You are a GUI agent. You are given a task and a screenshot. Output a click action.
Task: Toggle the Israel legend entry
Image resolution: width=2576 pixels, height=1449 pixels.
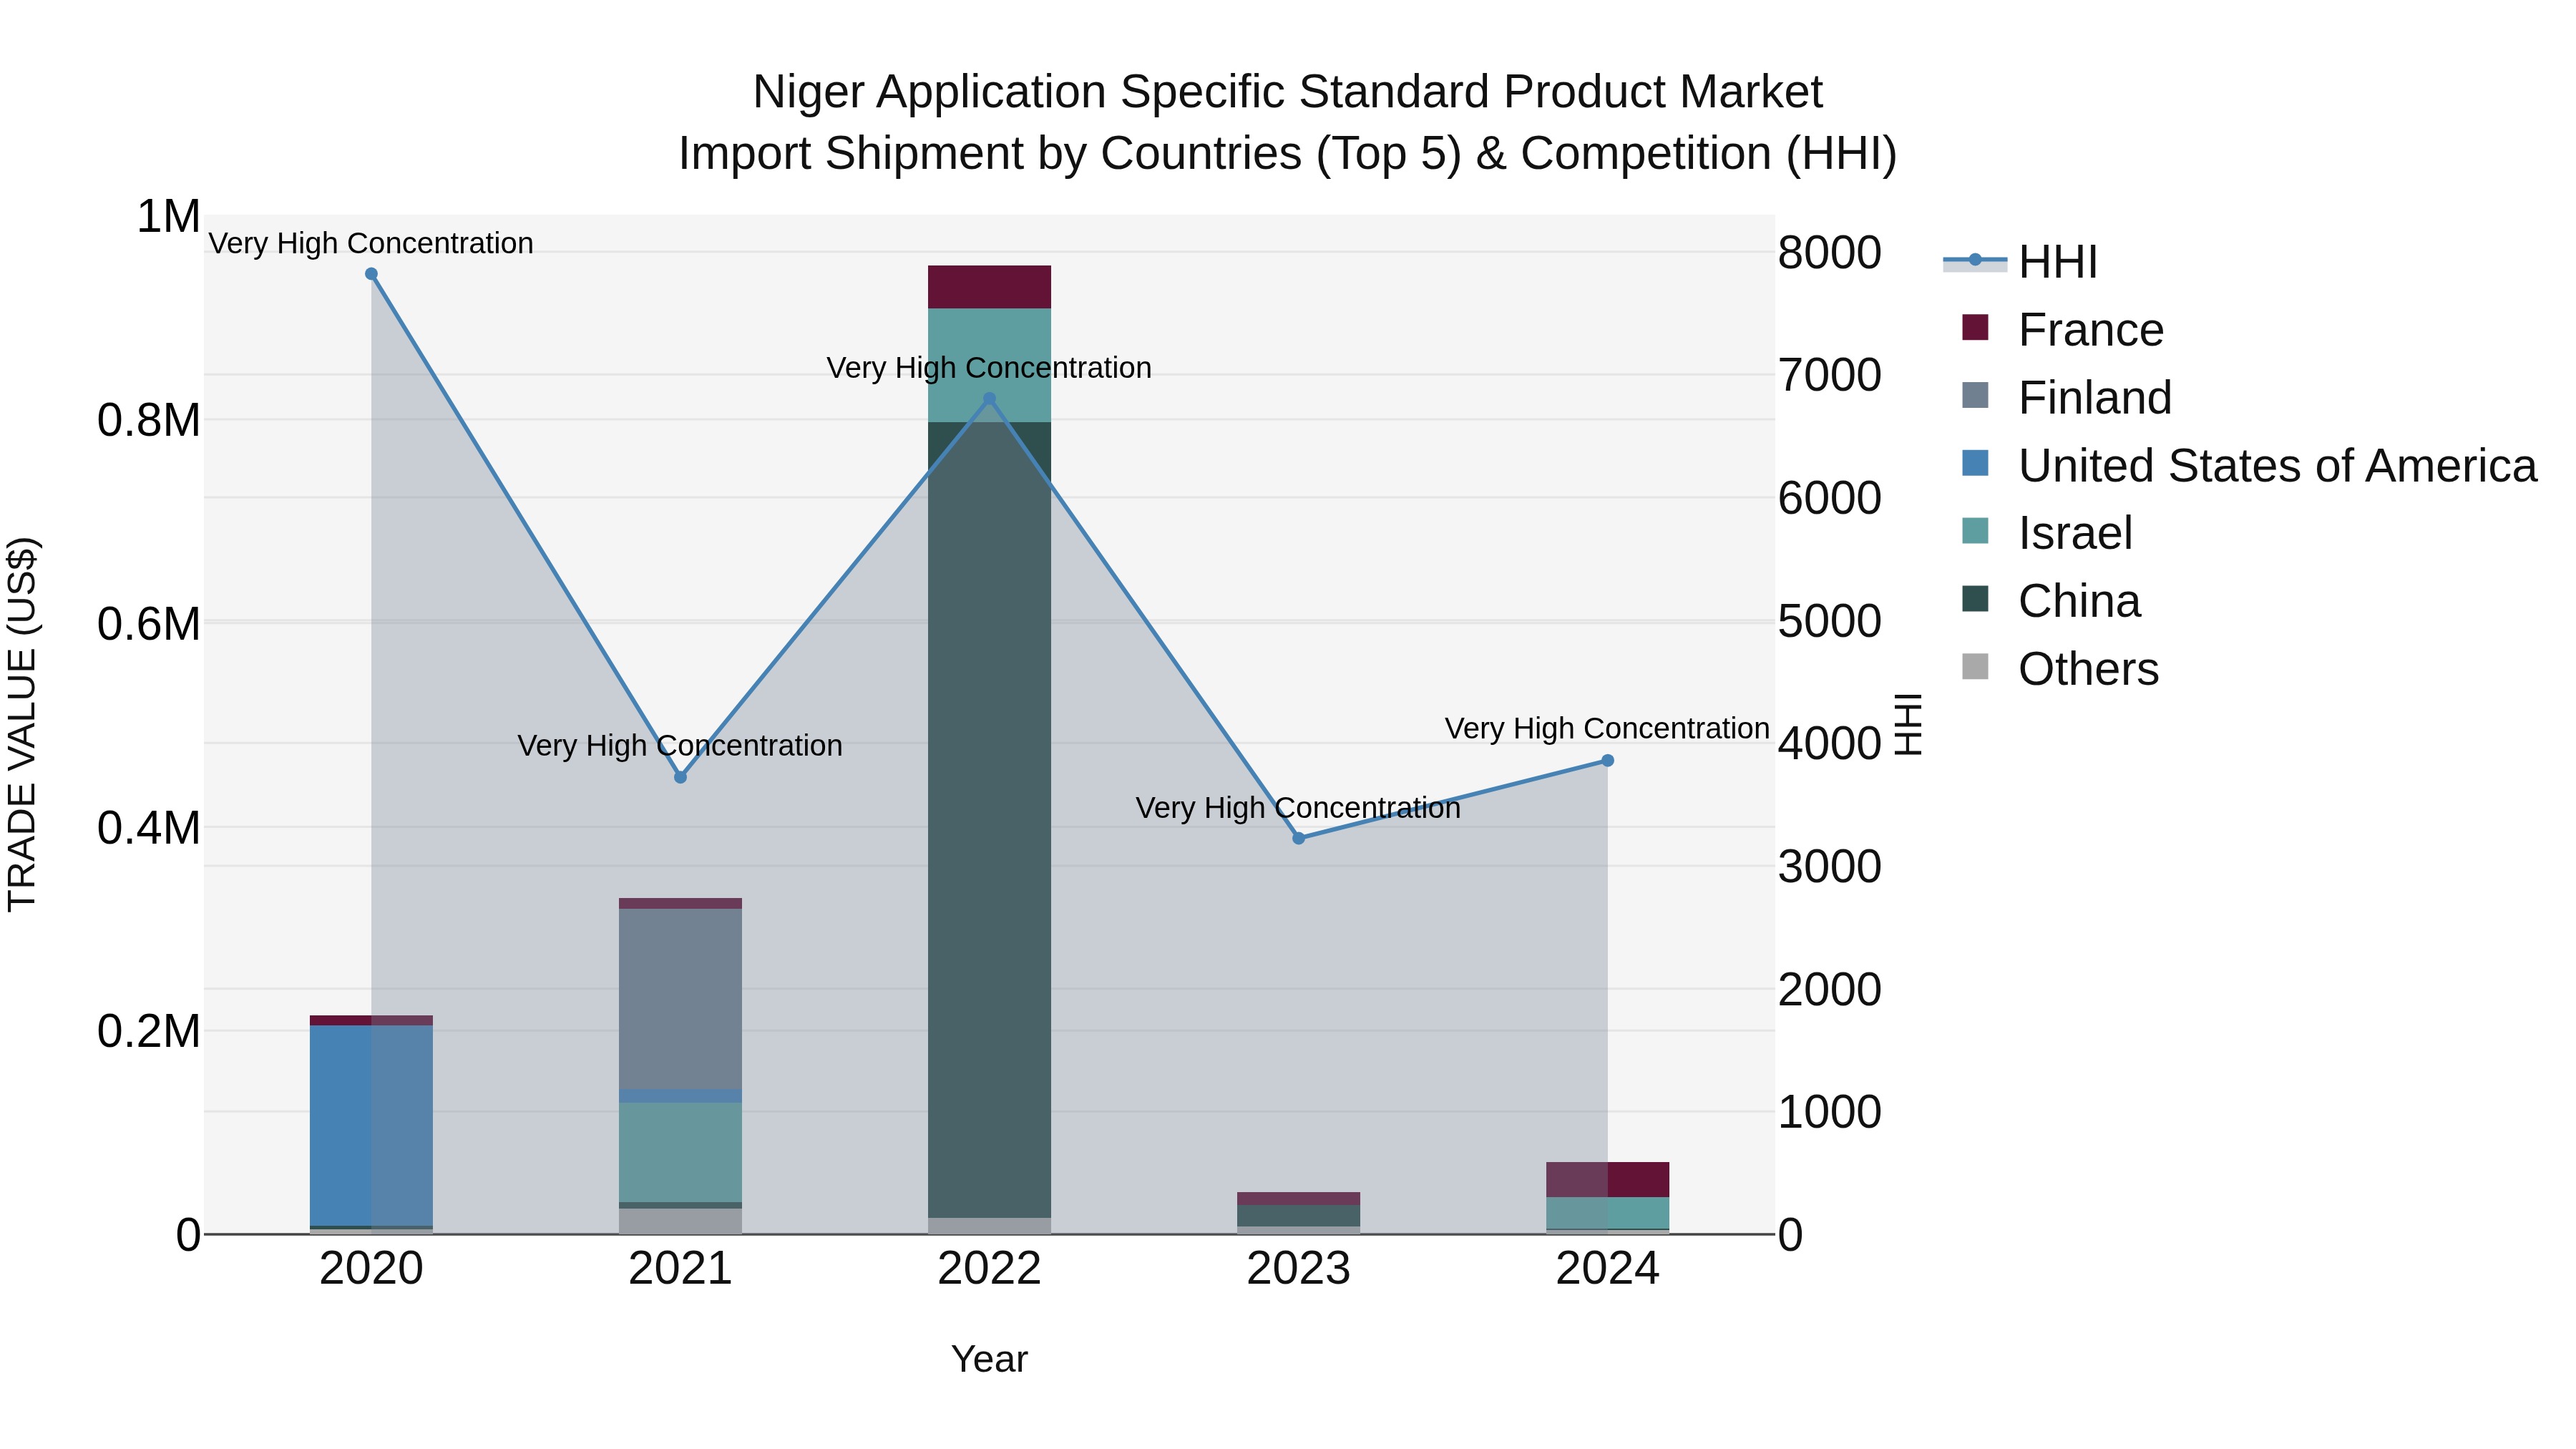click(x=2047, y=533)
